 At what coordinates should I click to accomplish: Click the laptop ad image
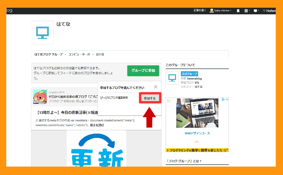coord(197,113)
